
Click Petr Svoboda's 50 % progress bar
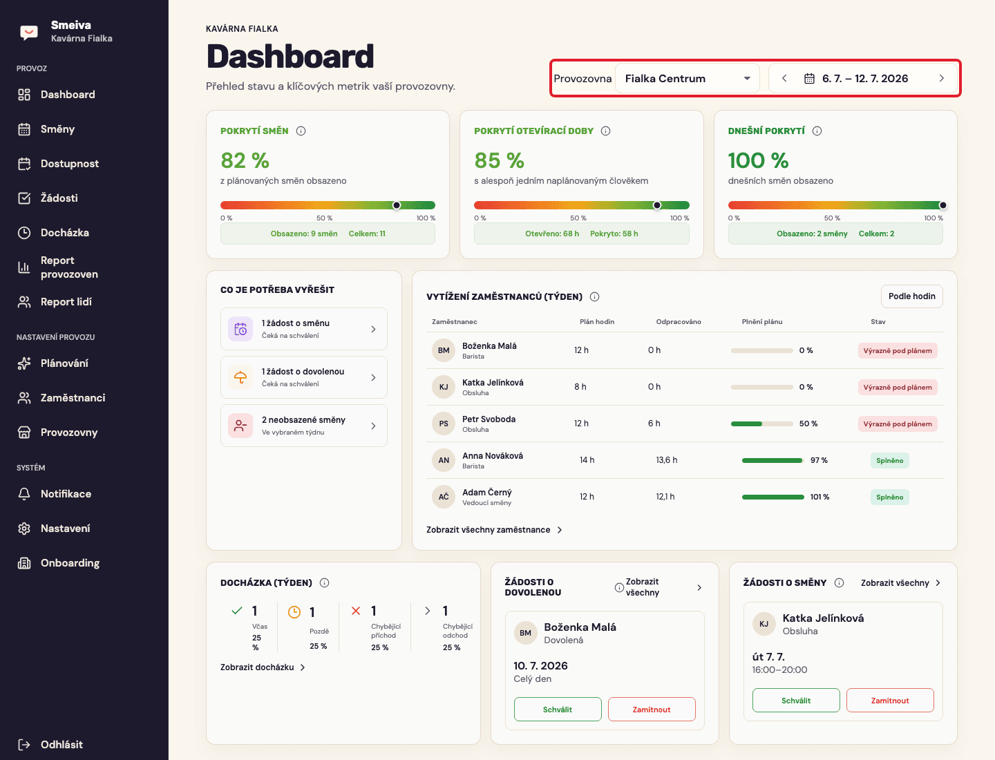762,424
